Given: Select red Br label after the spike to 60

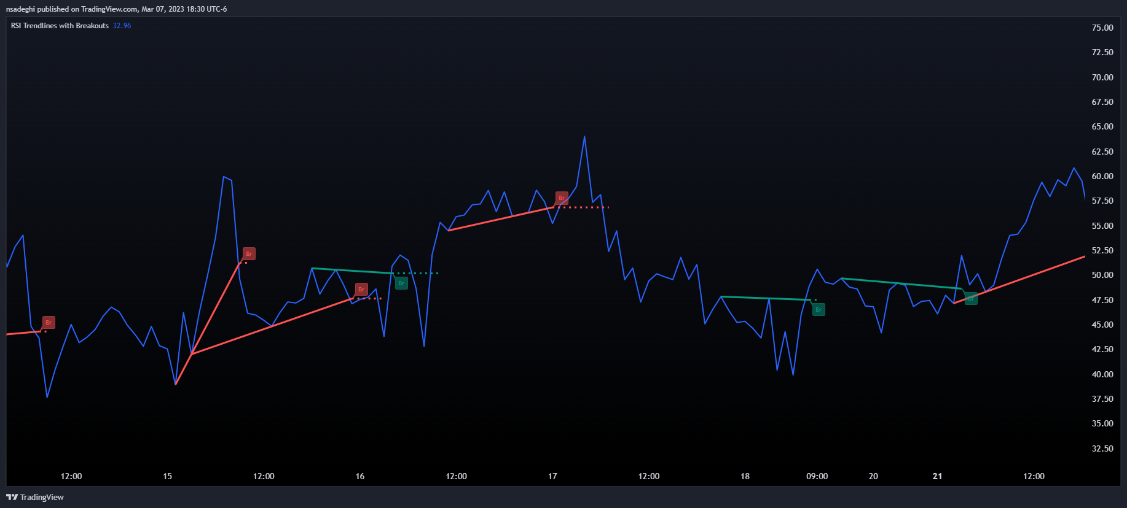Looking at the screenshot, I should (249, 253).
